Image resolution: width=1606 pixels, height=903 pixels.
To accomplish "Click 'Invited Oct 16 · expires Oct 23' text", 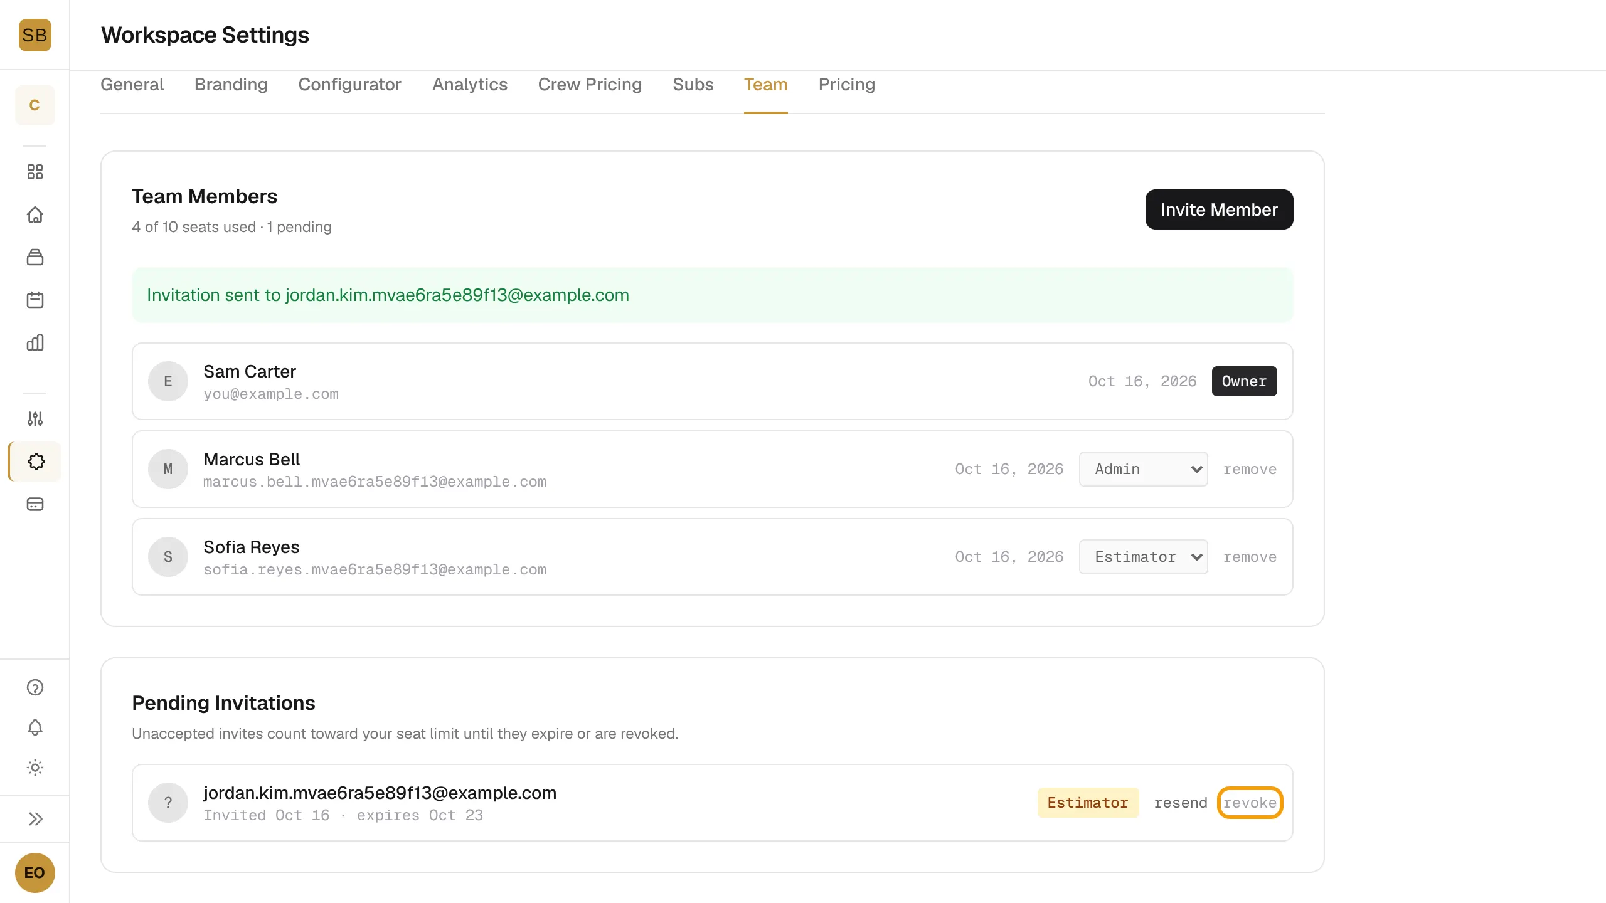I will coord(343,815).
